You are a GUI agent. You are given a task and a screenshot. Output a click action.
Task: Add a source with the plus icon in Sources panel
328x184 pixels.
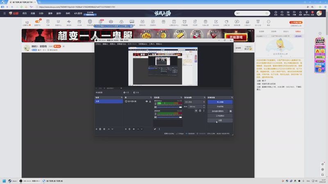[126, 129]
